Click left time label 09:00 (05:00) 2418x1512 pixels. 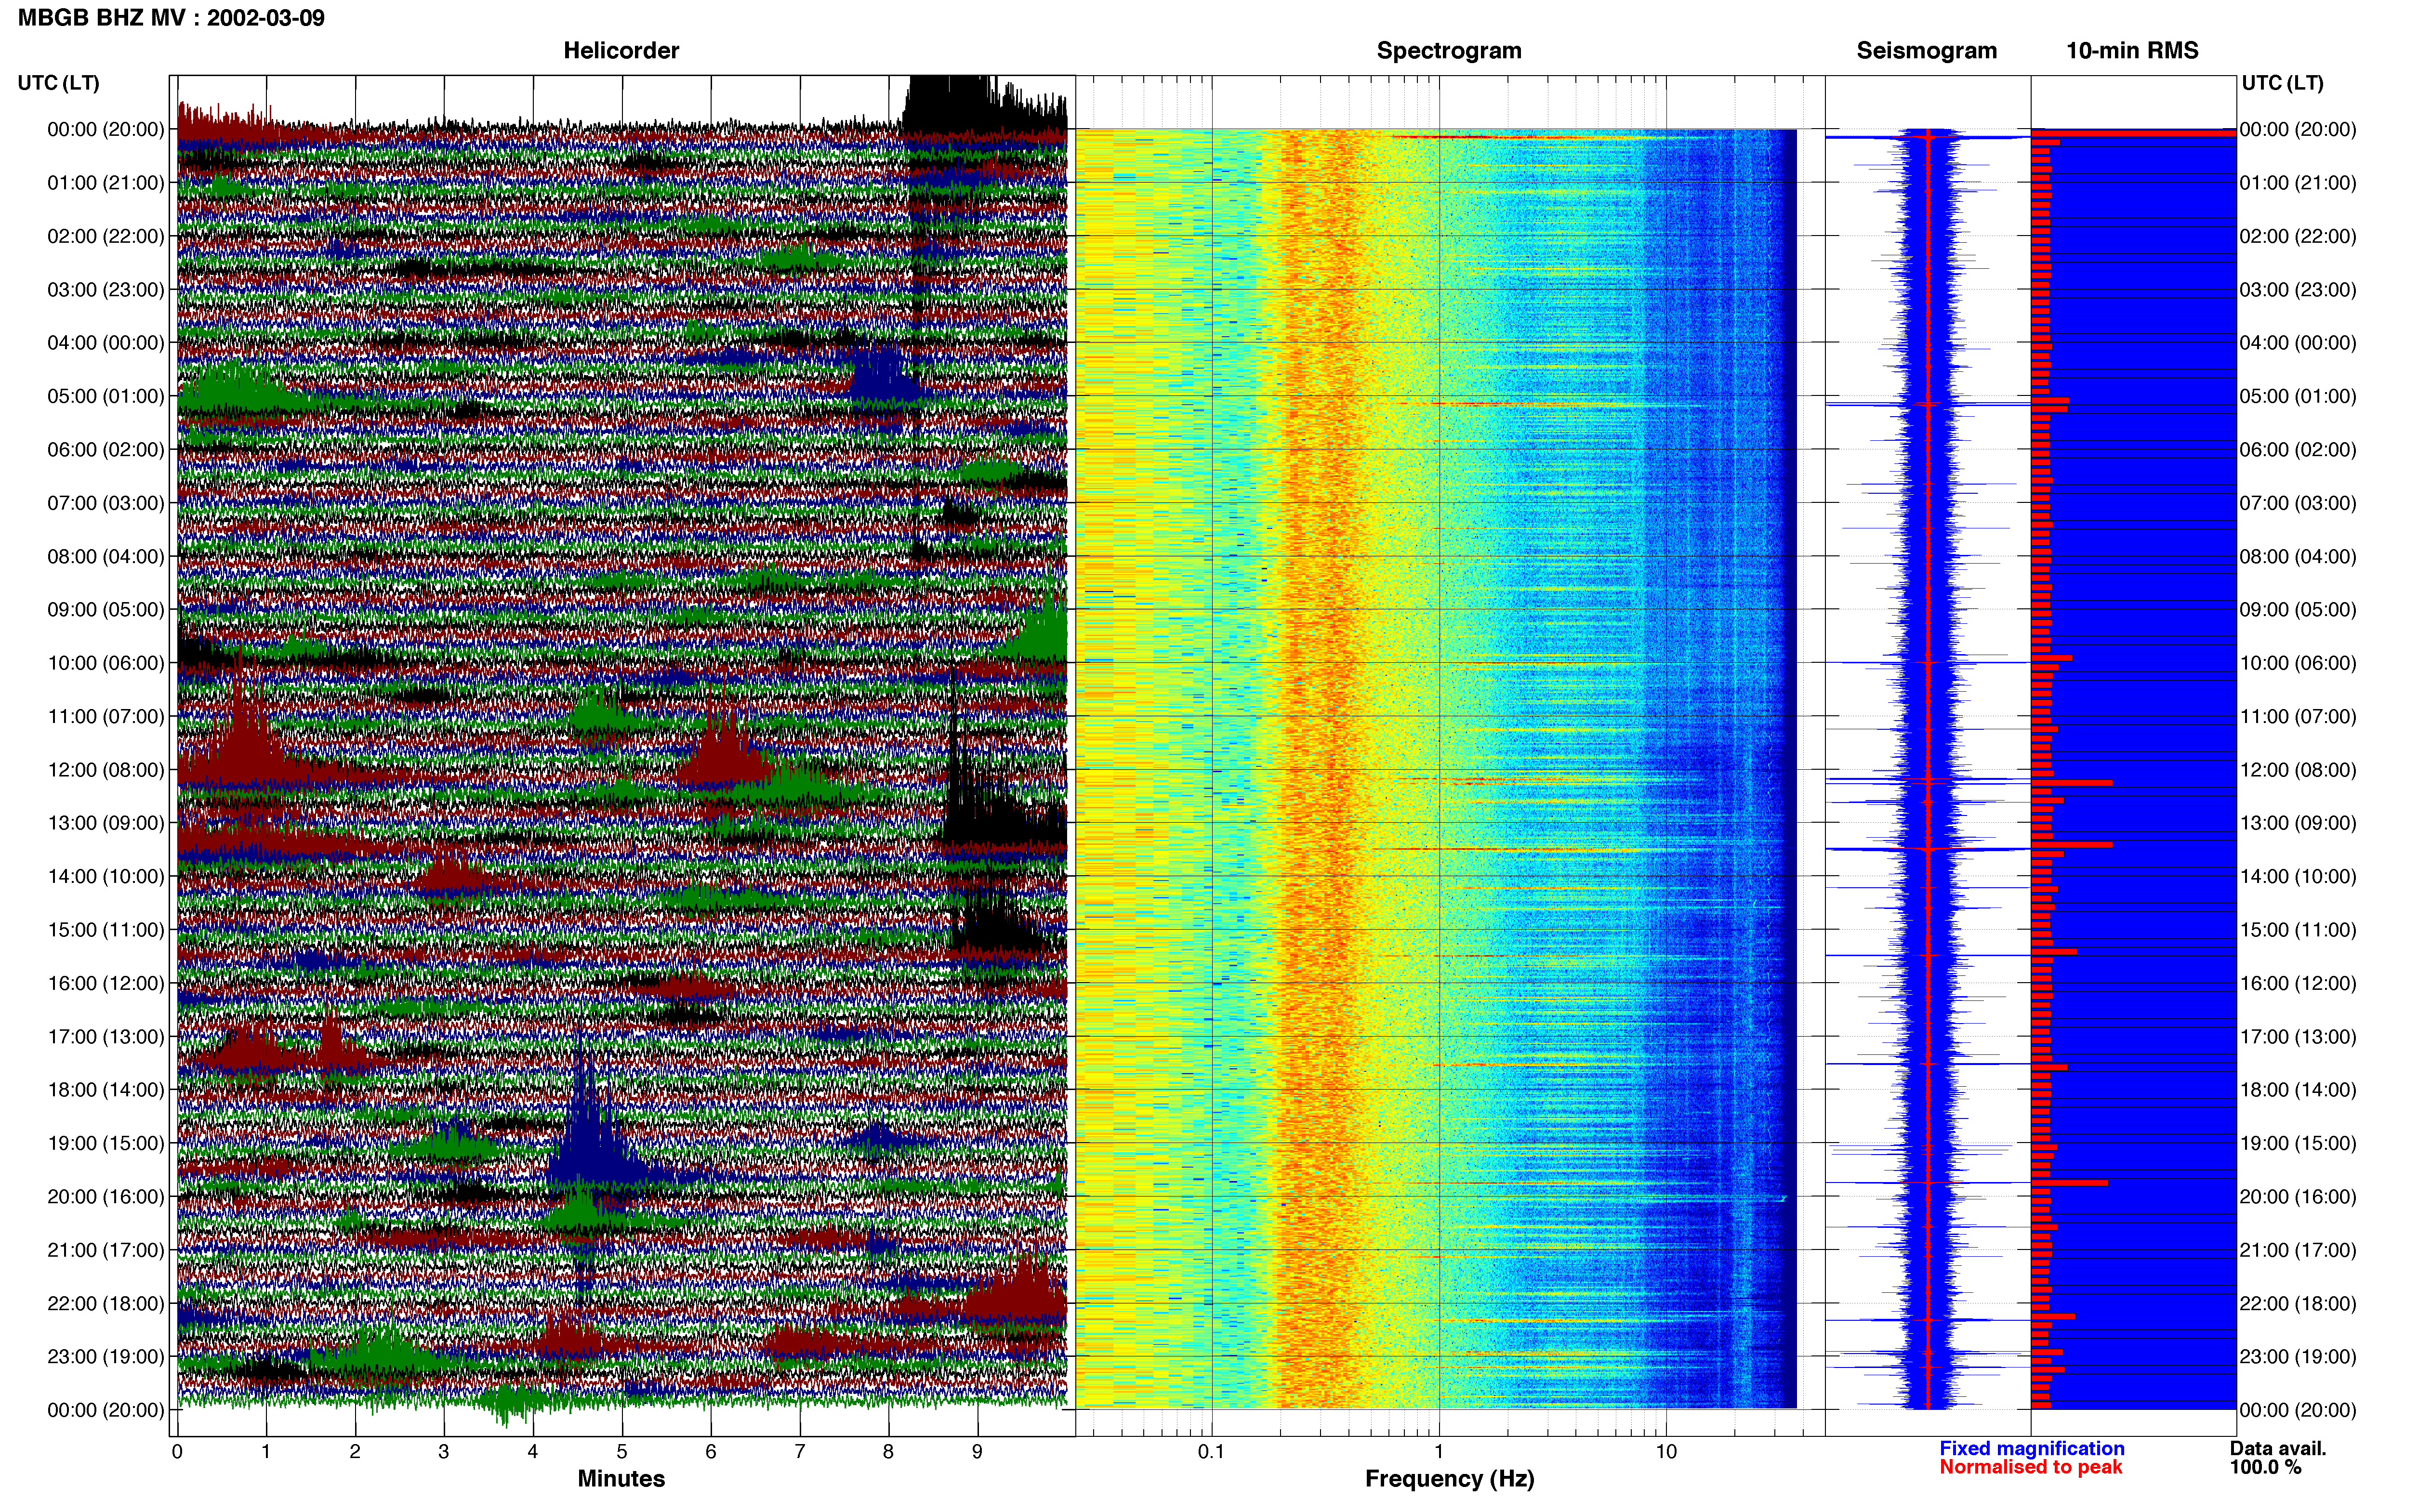(106, 610)
